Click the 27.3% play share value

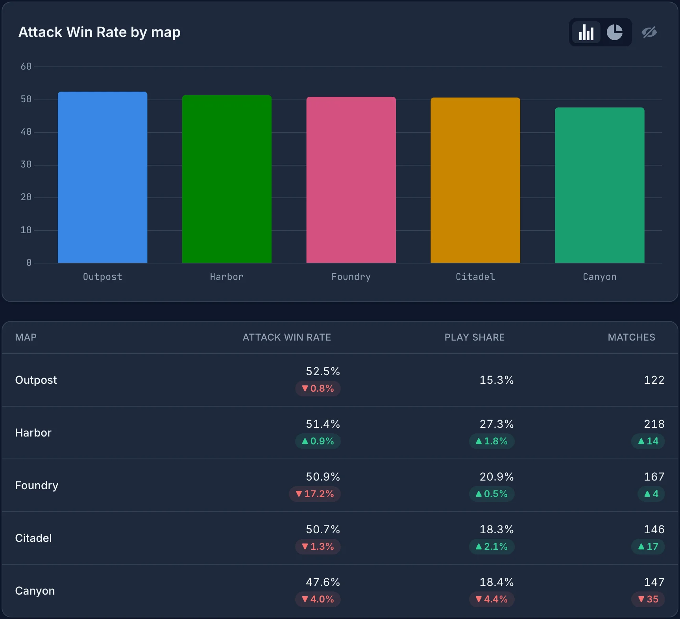(x=497, y=424)
